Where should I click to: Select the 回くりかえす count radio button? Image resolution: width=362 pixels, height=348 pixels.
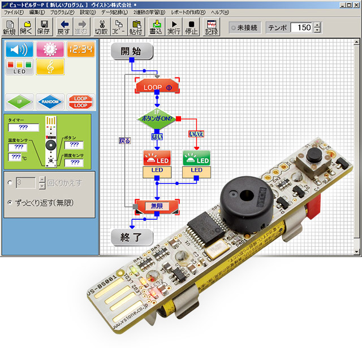pos(10,183)
